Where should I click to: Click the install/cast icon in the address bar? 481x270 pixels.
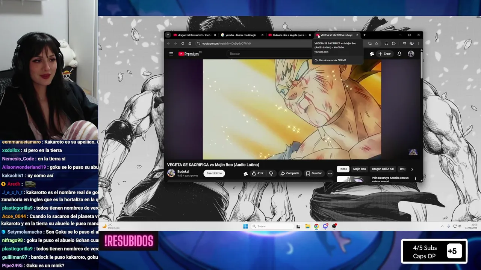[x=370, y=43]
